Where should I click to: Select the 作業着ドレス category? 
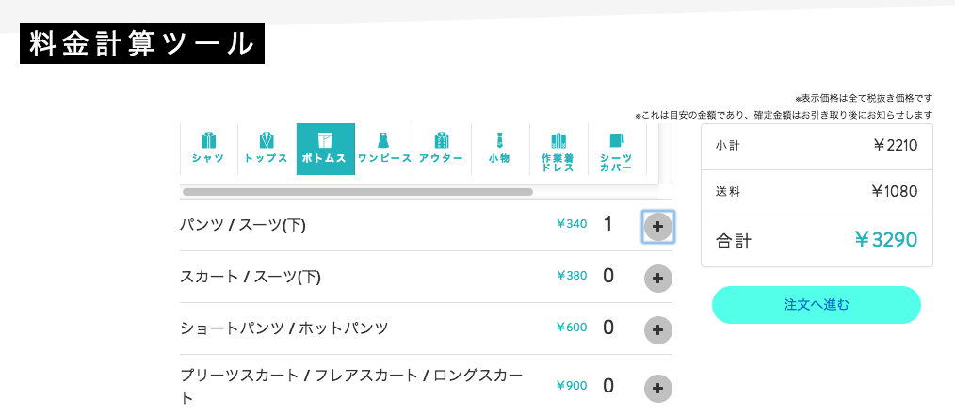click(x=558, y=150)
